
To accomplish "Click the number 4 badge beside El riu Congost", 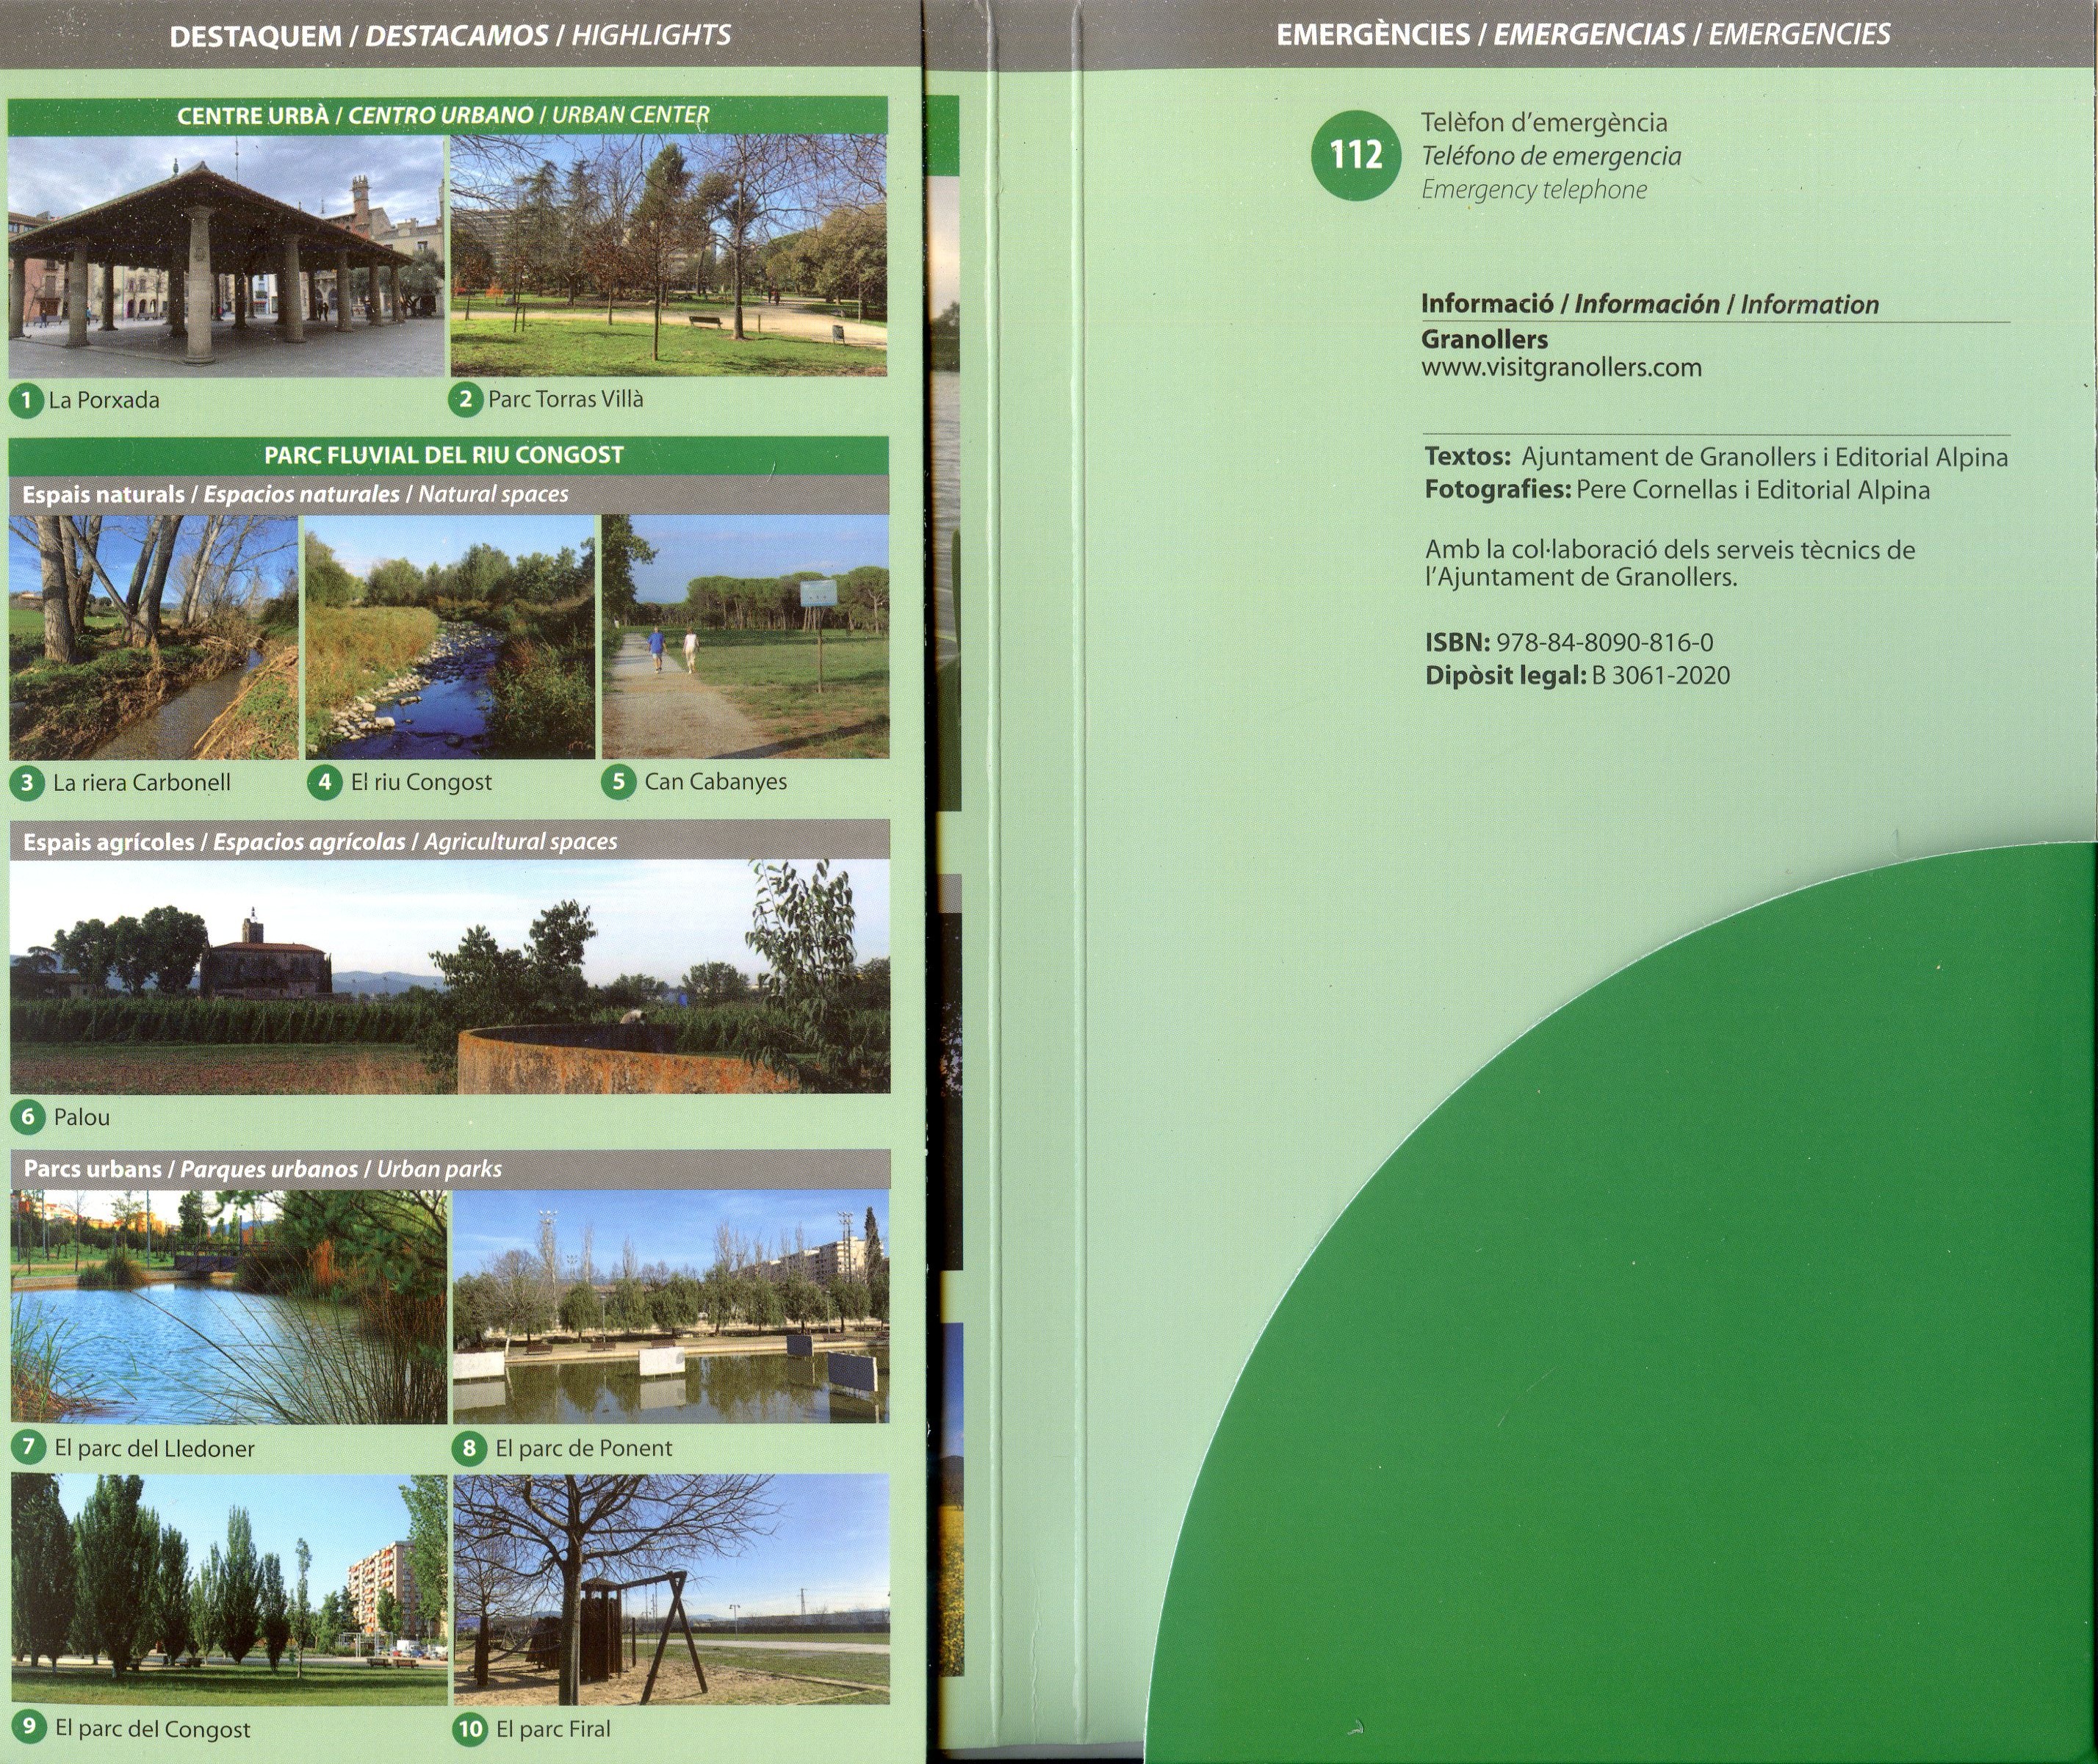I will (x=324, y=782).
